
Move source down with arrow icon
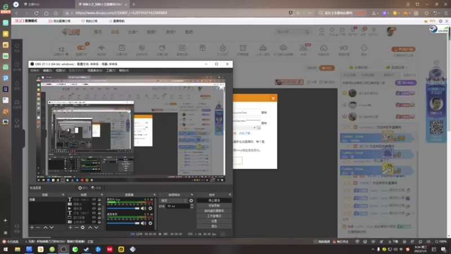(x=96, y=227)
